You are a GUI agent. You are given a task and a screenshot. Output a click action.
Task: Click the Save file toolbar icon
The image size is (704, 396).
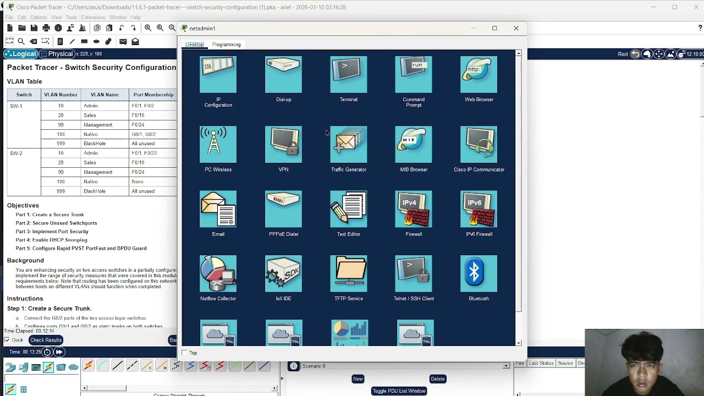click(34, 28)
